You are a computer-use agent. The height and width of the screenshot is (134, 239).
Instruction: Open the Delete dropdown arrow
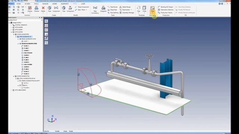43,13
